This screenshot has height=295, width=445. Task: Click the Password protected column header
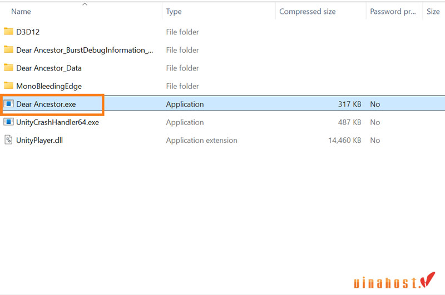point(393,12)
